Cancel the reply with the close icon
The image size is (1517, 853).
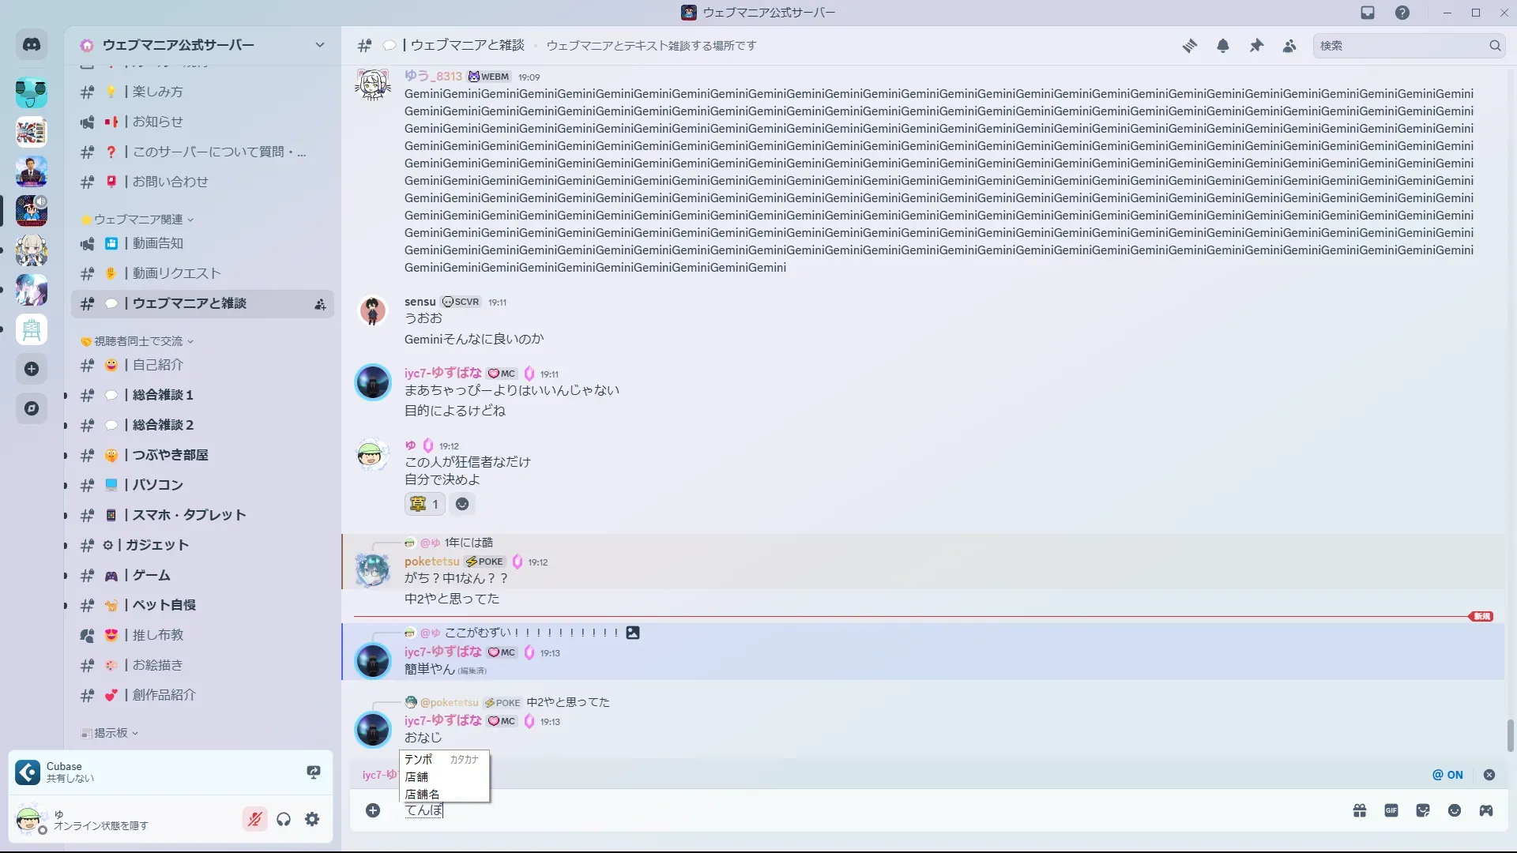click(x=1489, y=775)
